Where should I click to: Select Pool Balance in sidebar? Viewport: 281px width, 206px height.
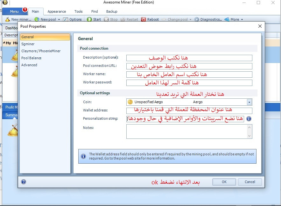[x=45, y=58]
